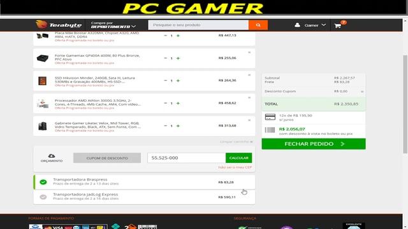Click the Visa payment logo in footer

(x=58, y=228)
